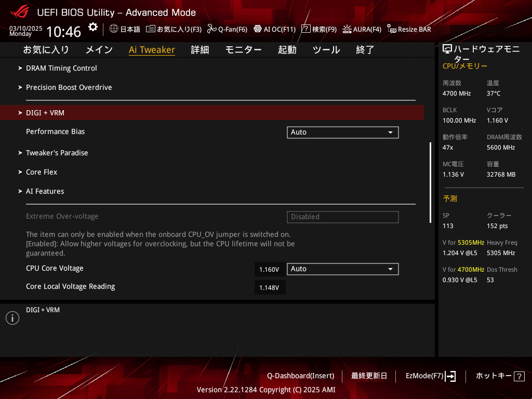Open the お気に入り tab
532x399 pixels.
pos(46,50)
